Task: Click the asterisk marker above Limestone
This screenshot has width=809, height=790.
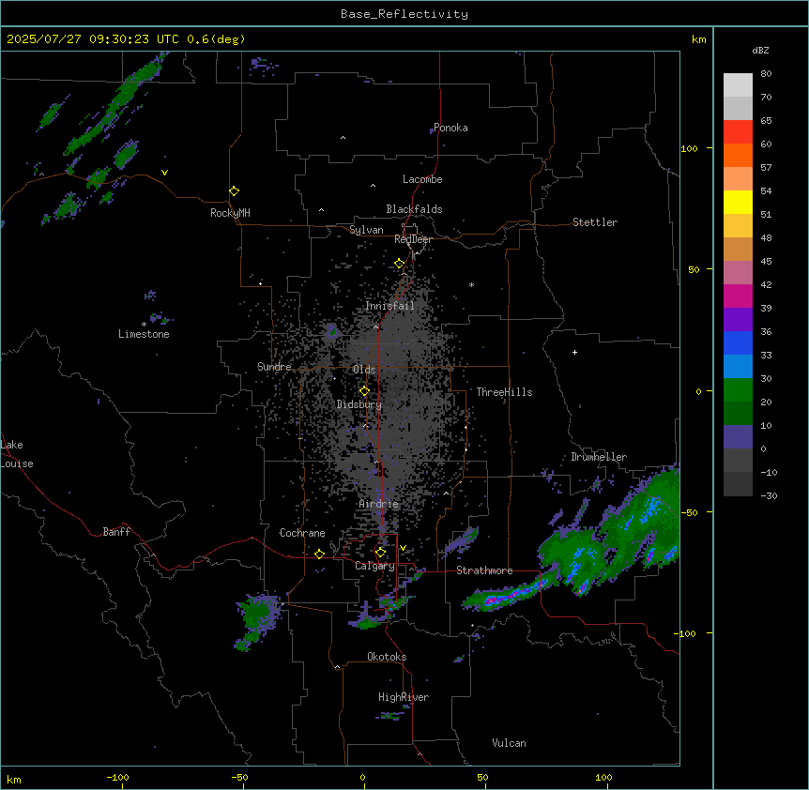Action: pyautogui.click(x=144, y=325)
